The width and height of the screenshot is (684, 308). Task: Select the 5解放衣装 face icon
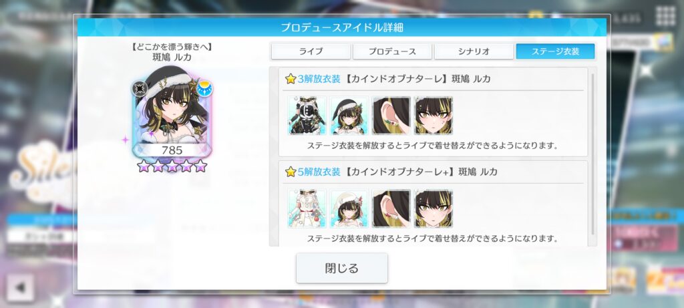click(433, 208)
